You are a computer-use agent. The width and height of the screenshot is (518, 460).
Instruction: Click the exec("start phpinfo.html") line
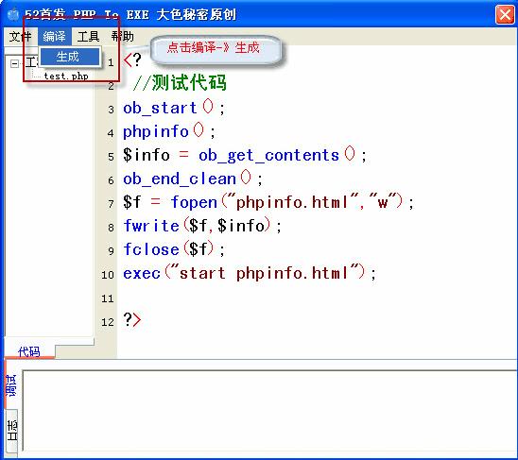point(250,273)
